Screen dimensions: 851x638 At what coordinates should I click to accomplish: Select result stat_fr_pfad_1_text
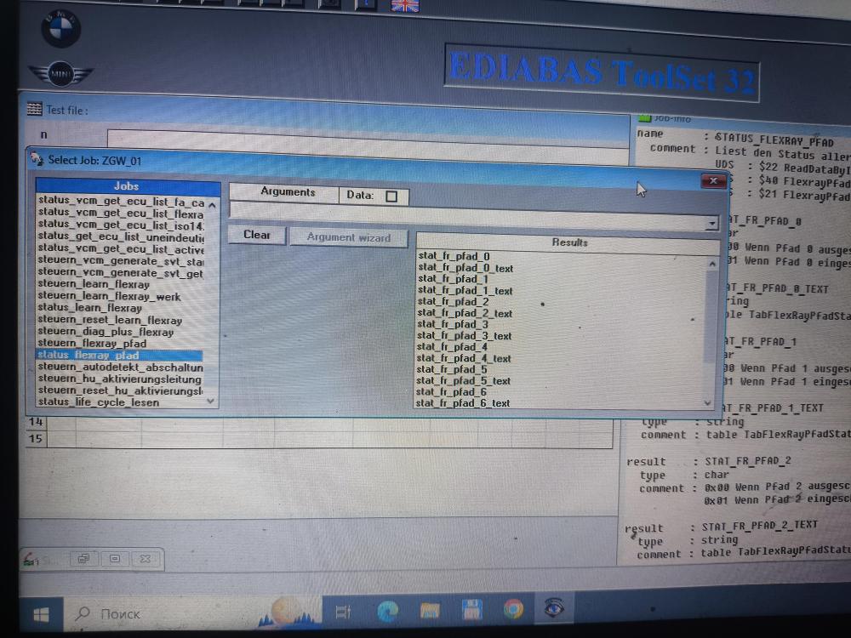tap(465, 290)
